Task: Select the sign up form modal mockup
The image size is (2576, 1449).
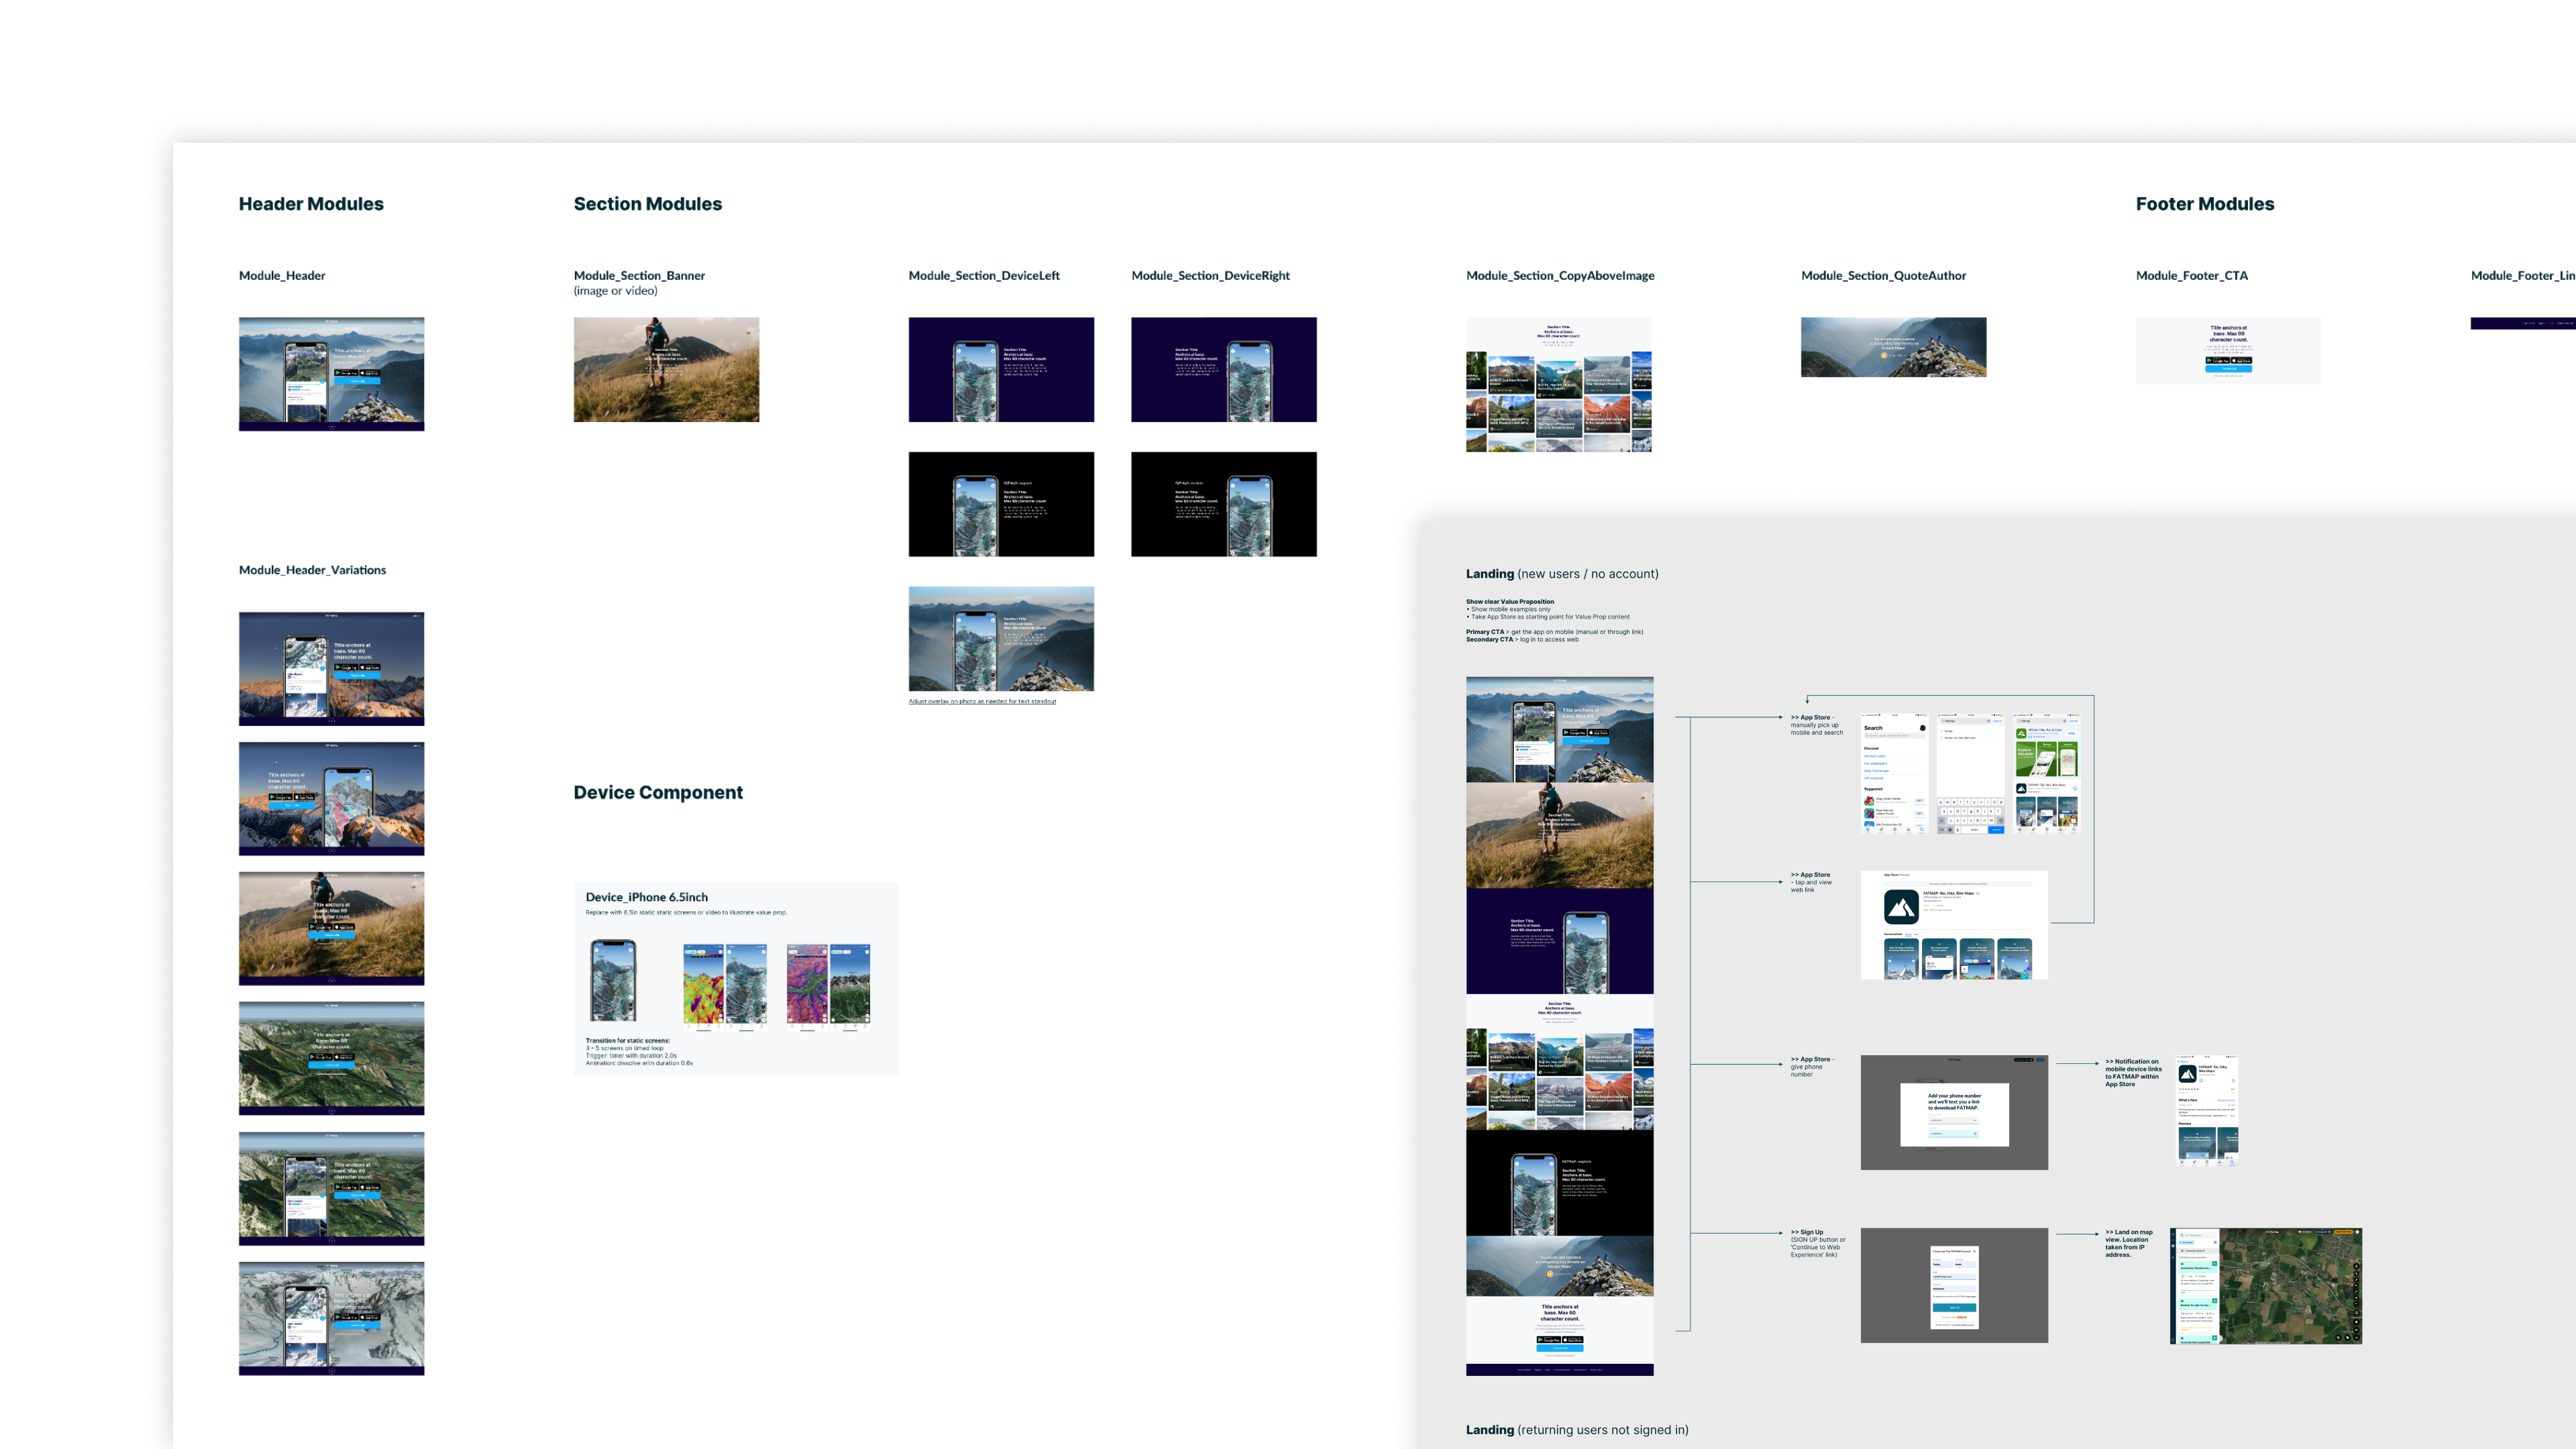Action: (x=1954, y=1286)
